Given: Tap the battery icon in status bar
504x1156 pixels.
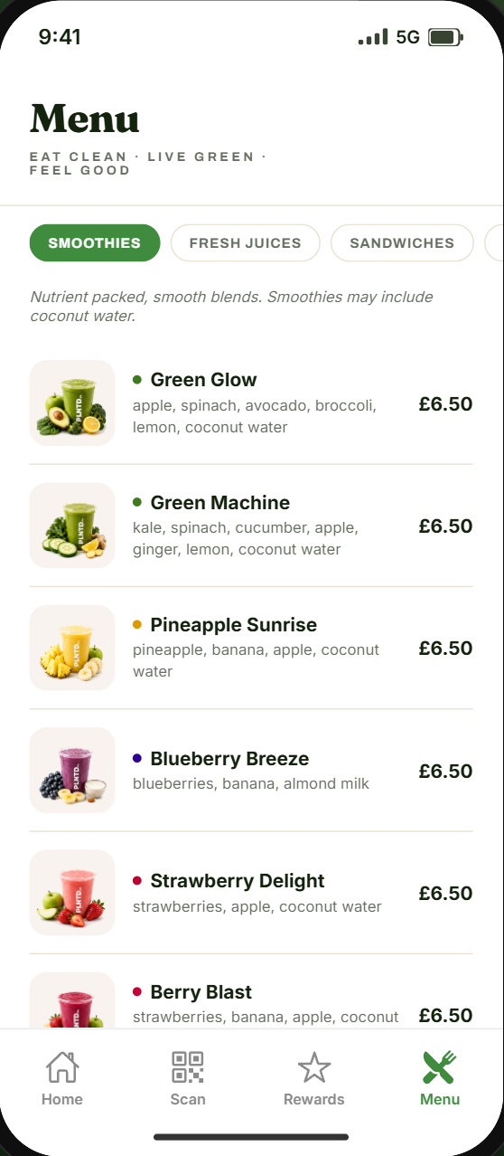Looking at the screenshot, I should coord(445,37).
